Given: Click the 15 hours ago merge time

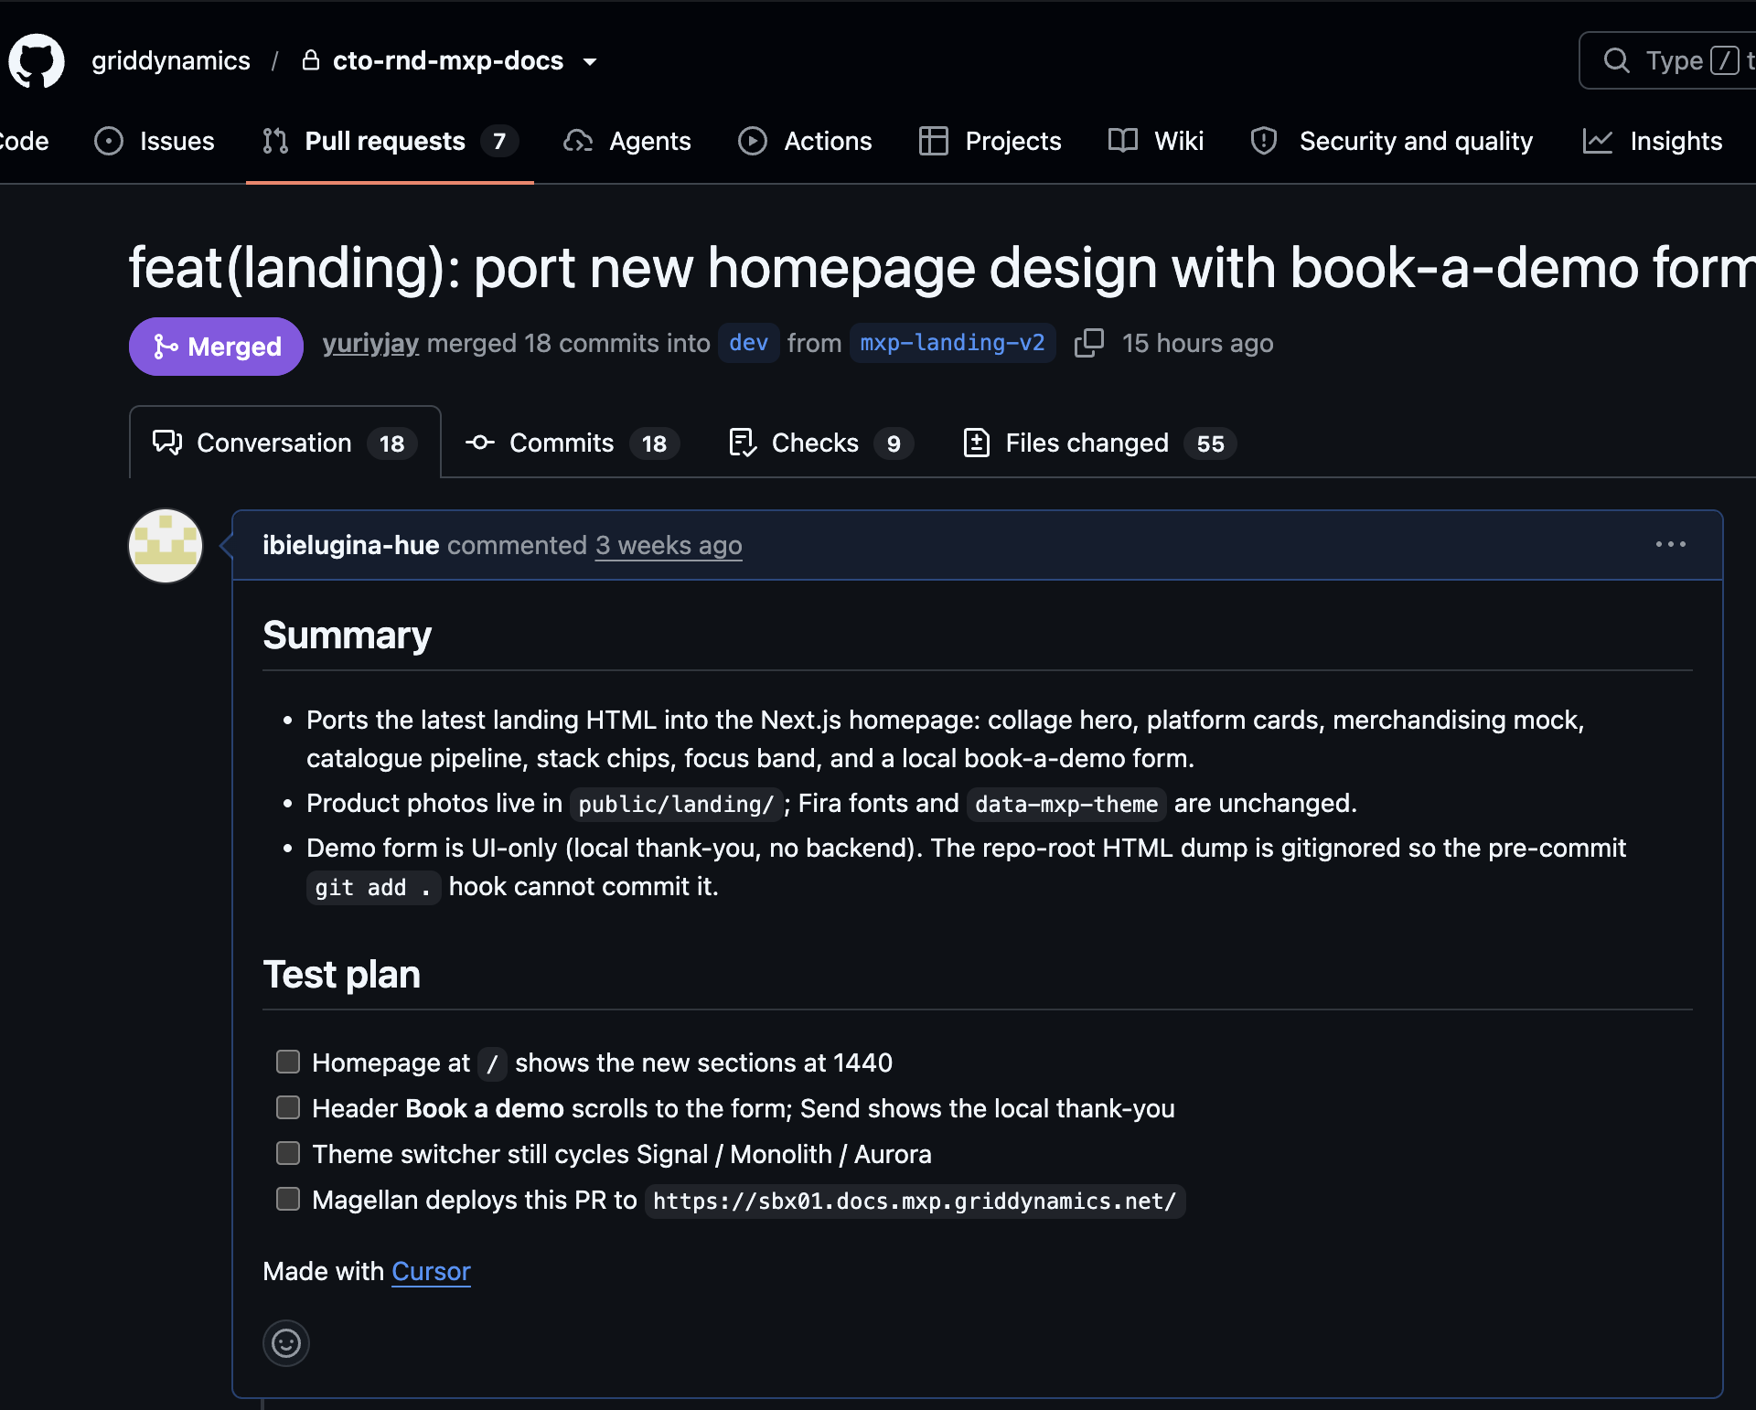Looking at the screenshot, I should click(x=1197, y=343).
